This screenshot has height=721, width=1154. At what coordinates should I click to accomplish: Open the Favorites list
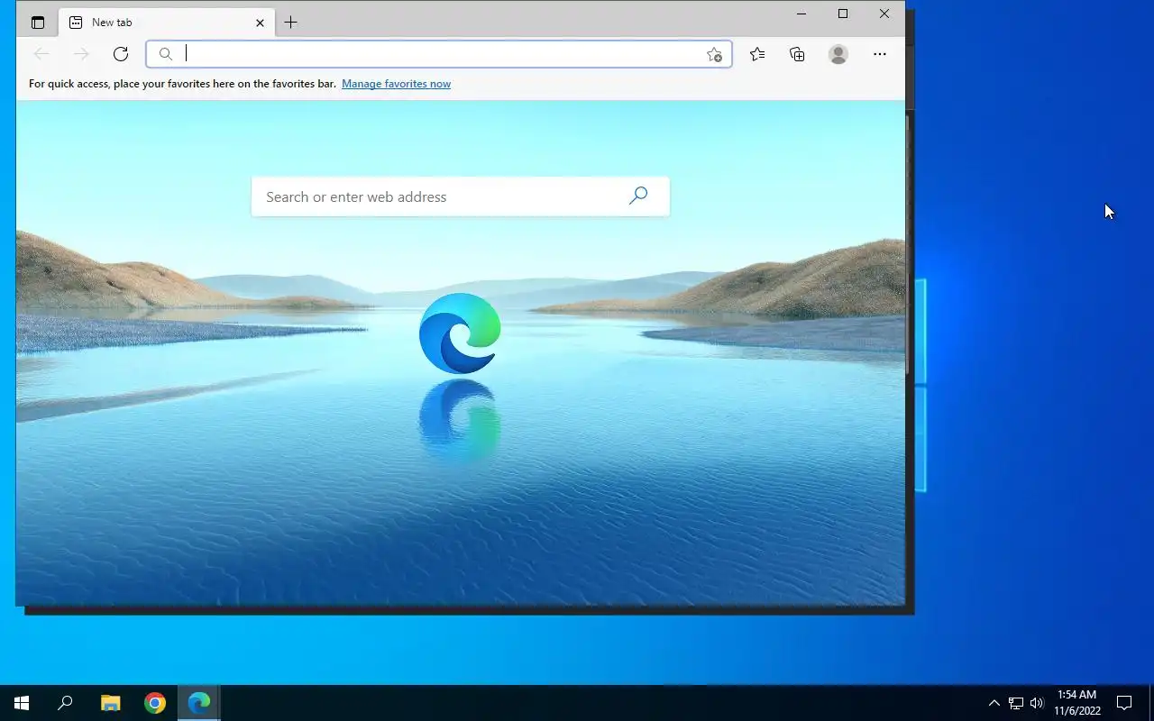(757, 54)
